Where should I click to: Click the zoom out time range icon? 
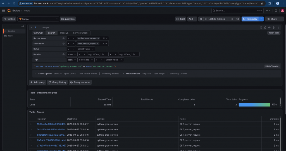[238, 19]
